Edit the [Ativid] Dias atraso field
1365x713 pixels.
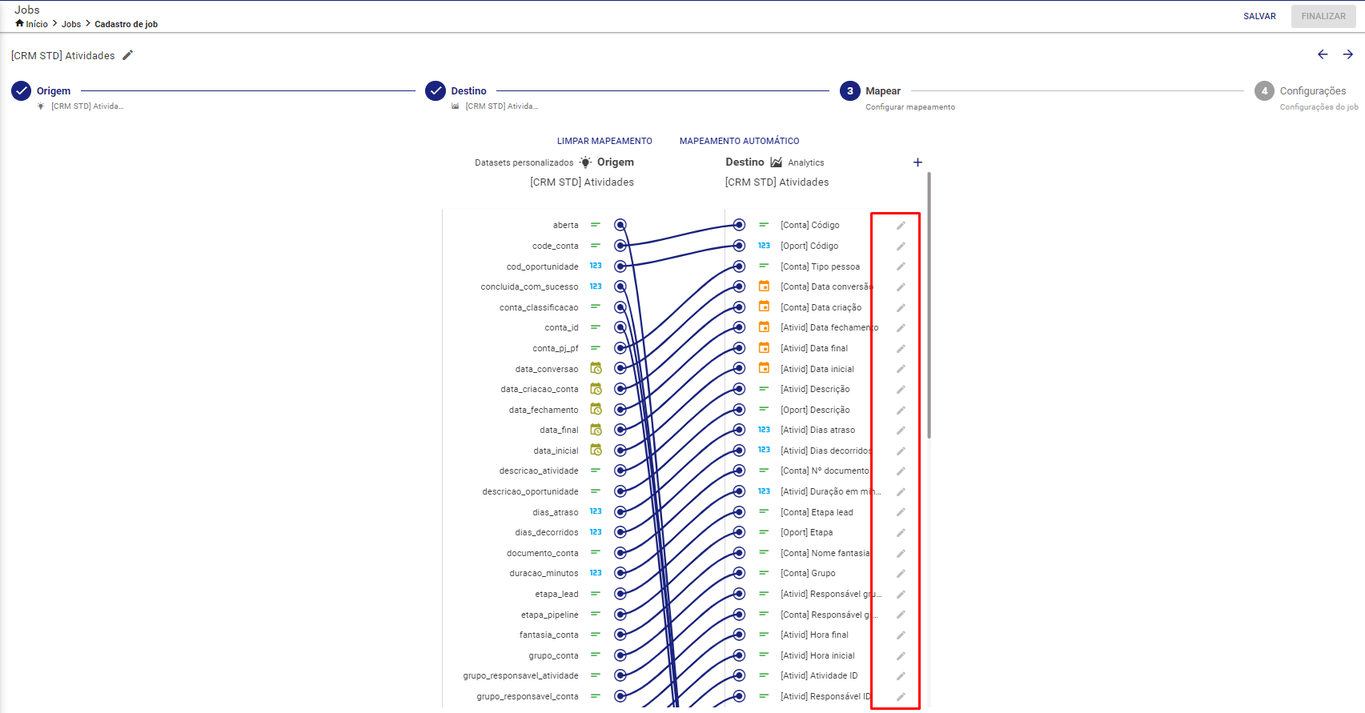[x=901, y=431]
